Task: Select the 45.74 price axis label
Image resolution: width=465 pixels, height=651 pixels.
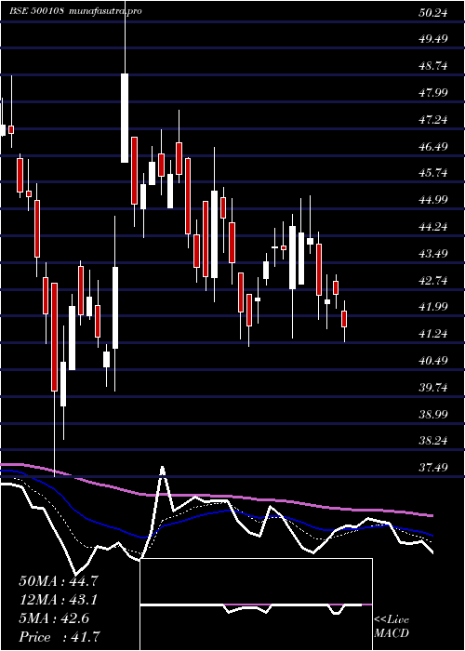Action: pos(432,173)
